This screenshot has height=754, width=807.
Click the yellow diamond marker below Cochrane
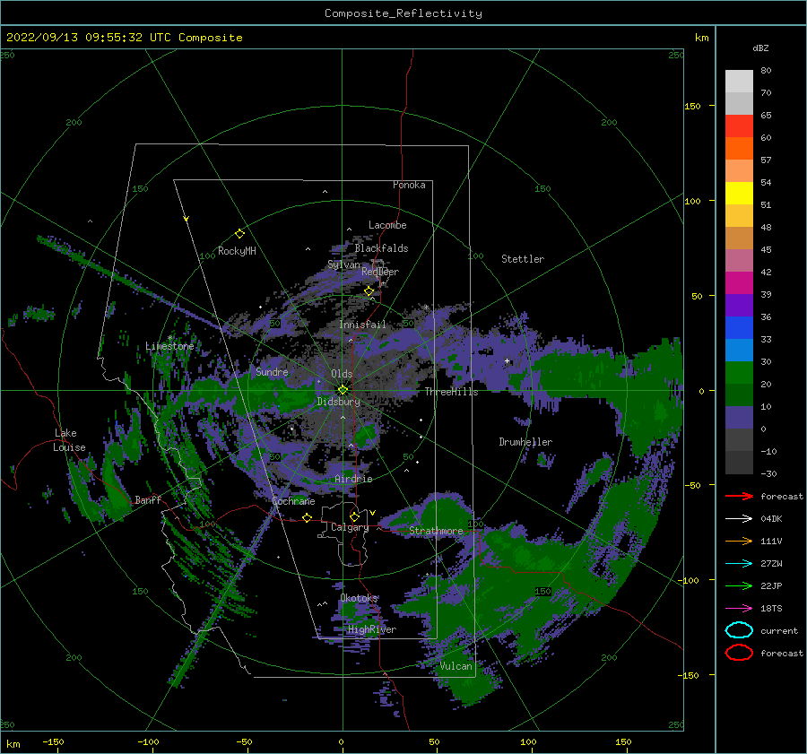click(307, 517)
